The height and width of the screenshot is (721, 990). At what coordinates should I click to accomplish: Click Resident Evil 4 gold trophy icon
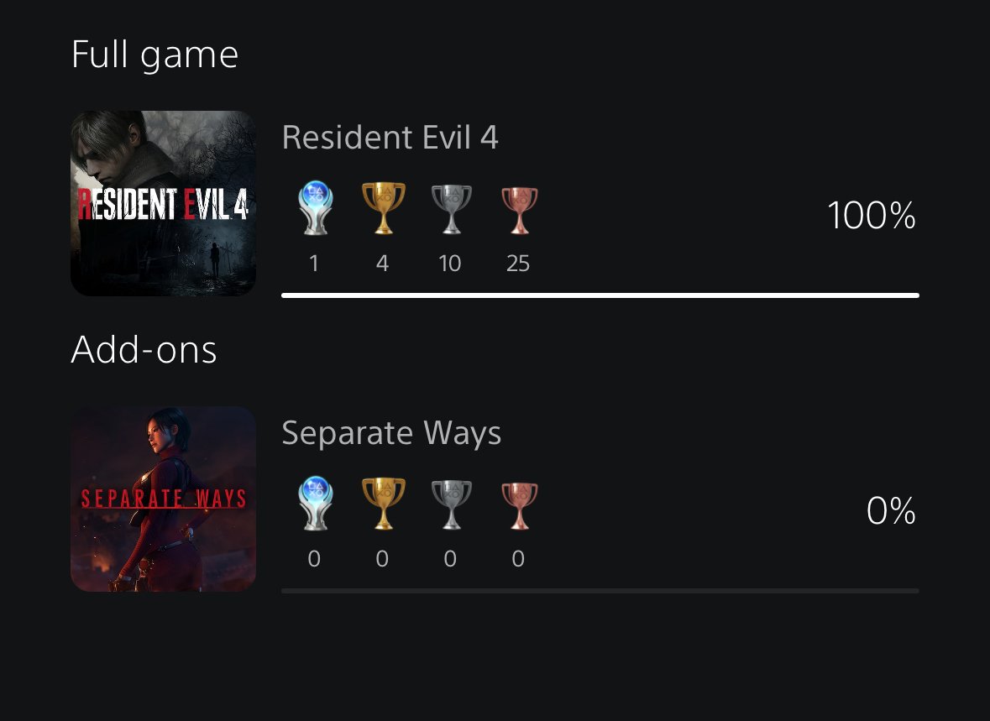tap(383, 209)
